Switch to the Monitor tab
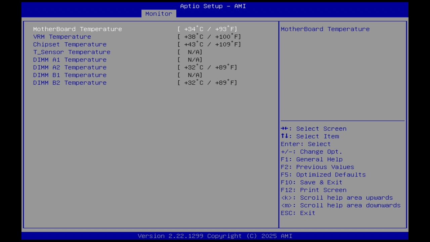 click(158, 13)
